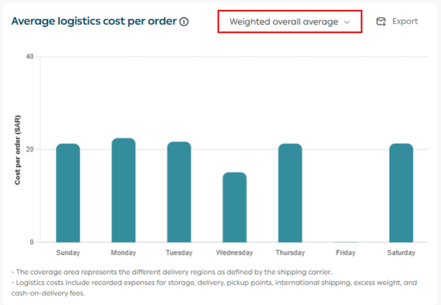Click the 40 value on the y-axis
This screenshot has height=305, width=441.
point(30,56)
